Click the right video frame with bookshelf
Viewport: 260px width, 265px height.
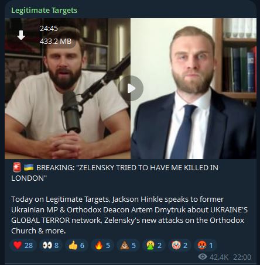193,88
